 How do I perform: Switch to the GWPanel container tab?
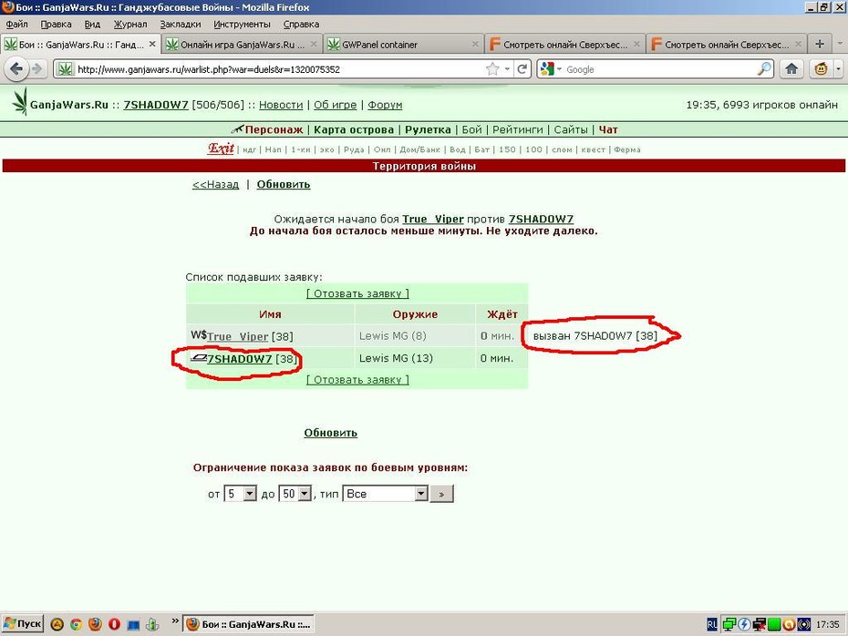(403, 45)
